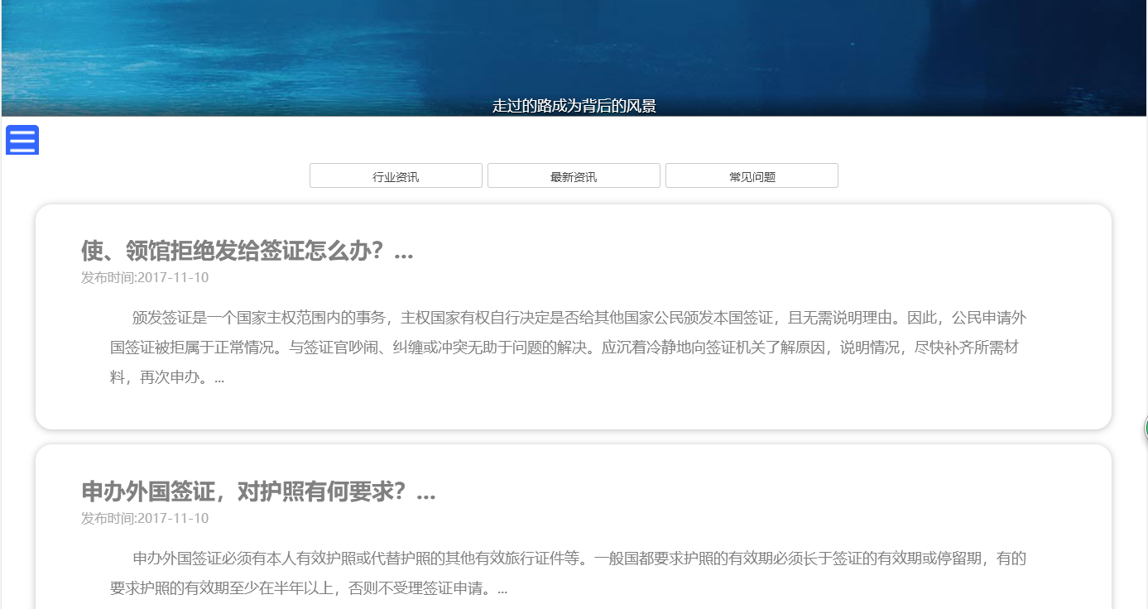1148x609 pixels.
Task: Expand the ellipsis after 再次申办。
Action: point(219,378)
